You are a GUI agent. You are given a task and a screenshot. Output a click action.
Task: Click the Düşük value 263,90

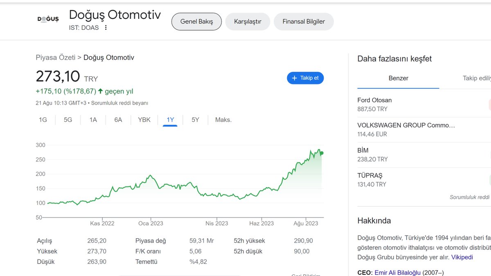[97, 262]
